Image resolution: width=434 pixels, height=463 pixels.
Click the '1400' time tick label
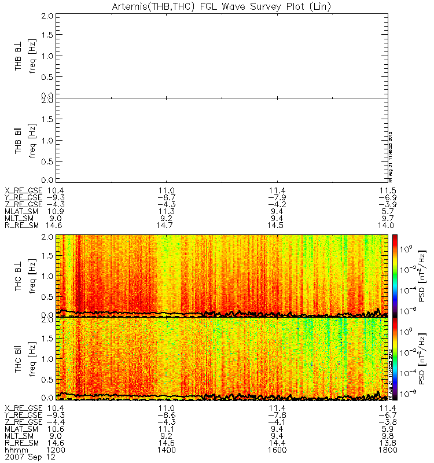tap(167, 450)
